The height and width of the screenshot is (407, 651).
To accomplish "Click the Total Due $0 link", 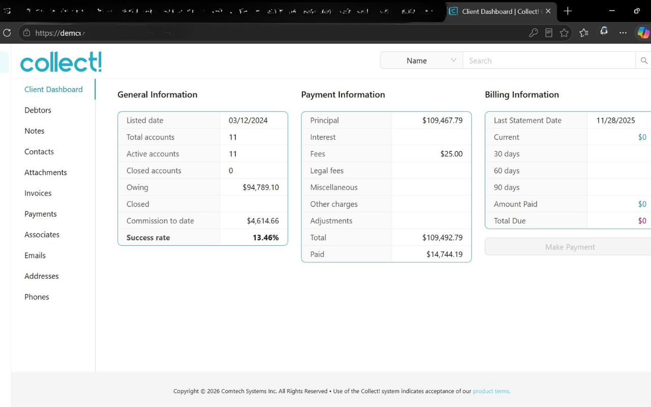I will (642, 221).
